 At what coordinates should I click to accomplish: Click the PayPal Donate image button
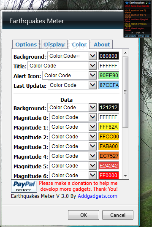coord(24,186)
